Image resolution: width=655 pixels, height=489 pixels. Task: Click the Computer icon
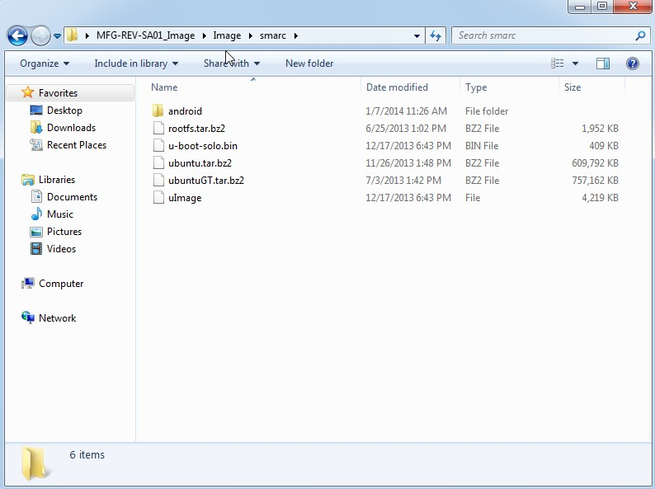[x=28, y=284]
